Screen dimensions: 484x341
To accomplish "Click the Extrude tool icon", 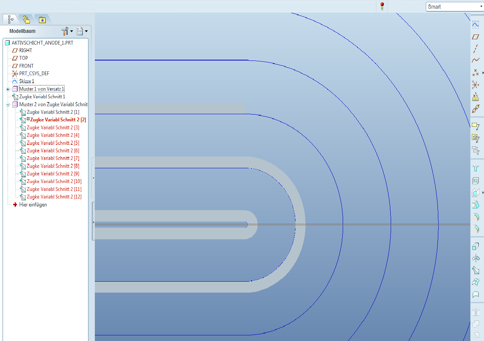I will pyautogui.click(x=476, y=246).
